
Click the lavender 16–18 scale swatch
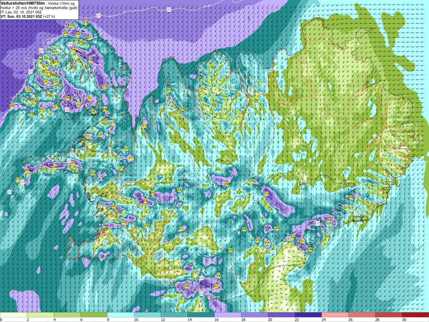(x=228, y=315)
